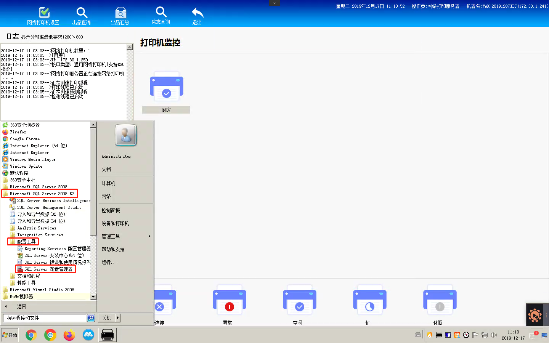
Task: Click 360 browser icon on taskbar
Action: (50, 335)
